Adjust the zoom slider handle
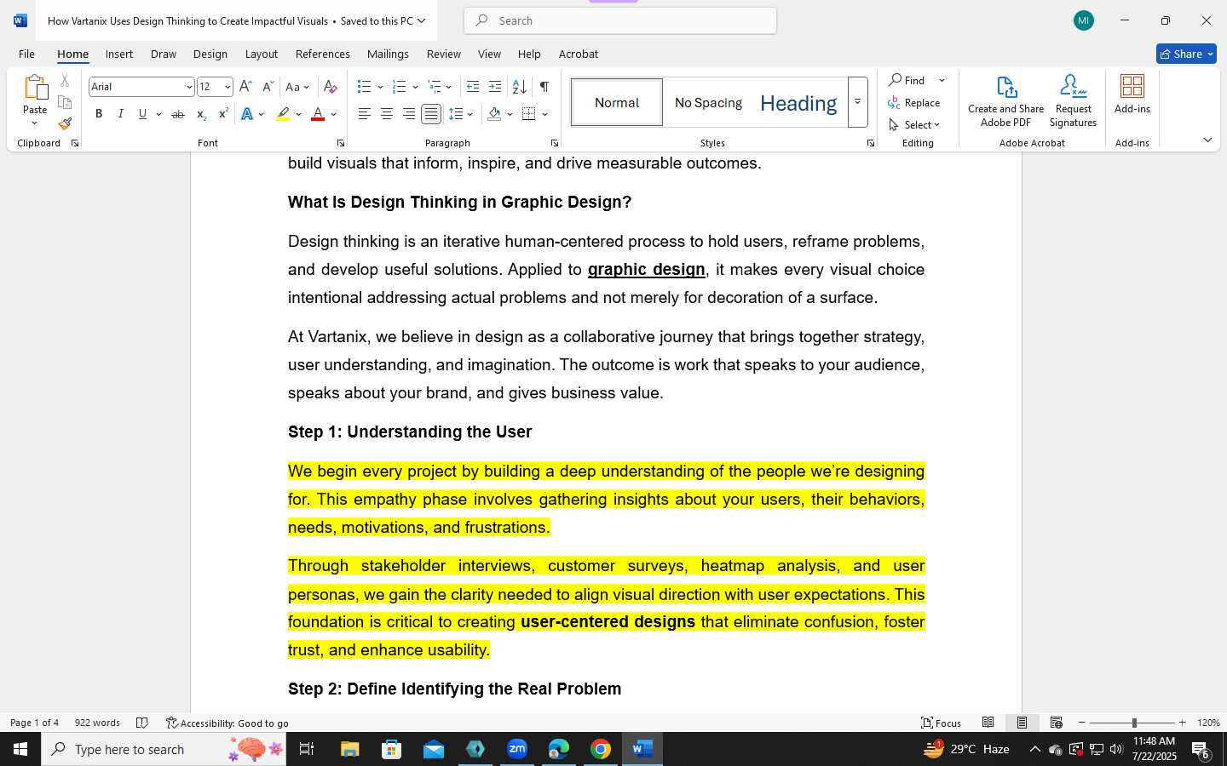This screenshot has height=766, width=1227. point(1134,723)
